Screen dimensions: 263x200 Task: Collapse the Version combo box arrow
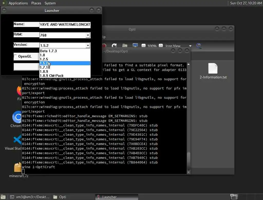point(88,45)
